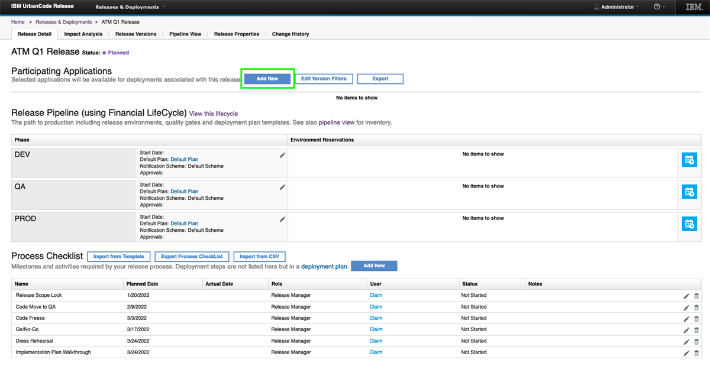Open the reservation calendar icon for QA

tap(689, 191)
